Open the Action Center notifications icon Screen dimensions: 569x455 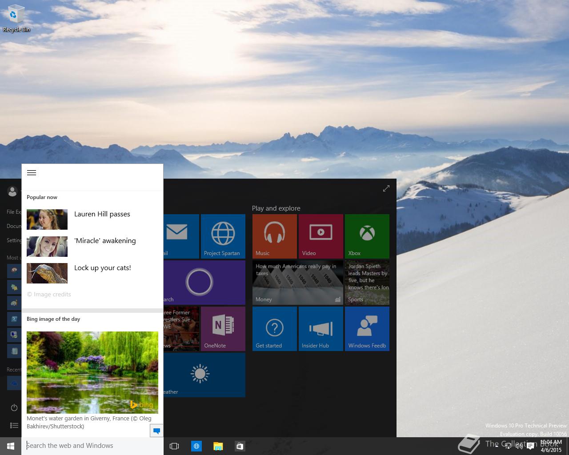point(530,446)
